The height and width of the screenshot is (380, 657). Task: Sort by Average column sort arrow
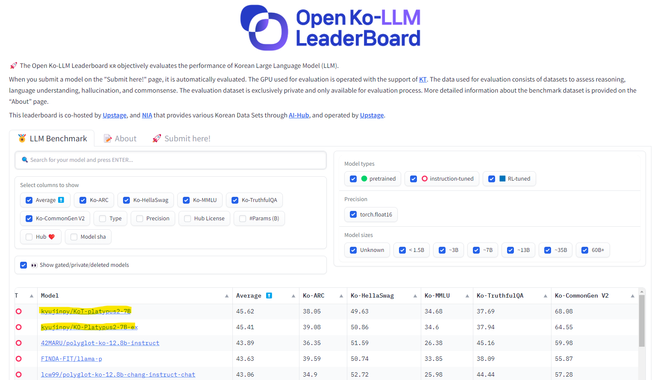pyautogui.click(x=293, y=296)
